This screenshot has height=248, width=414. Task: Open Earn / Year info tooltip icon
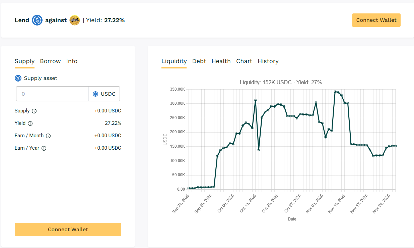tap(44, 148)
